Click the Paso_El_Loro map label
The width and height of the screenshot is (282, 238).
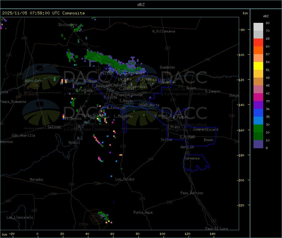coord(217,229)
